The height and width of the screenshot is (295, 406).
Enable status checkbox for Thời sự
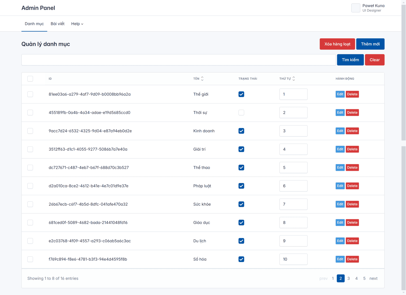pyautogui.click(x=241, y=113)
